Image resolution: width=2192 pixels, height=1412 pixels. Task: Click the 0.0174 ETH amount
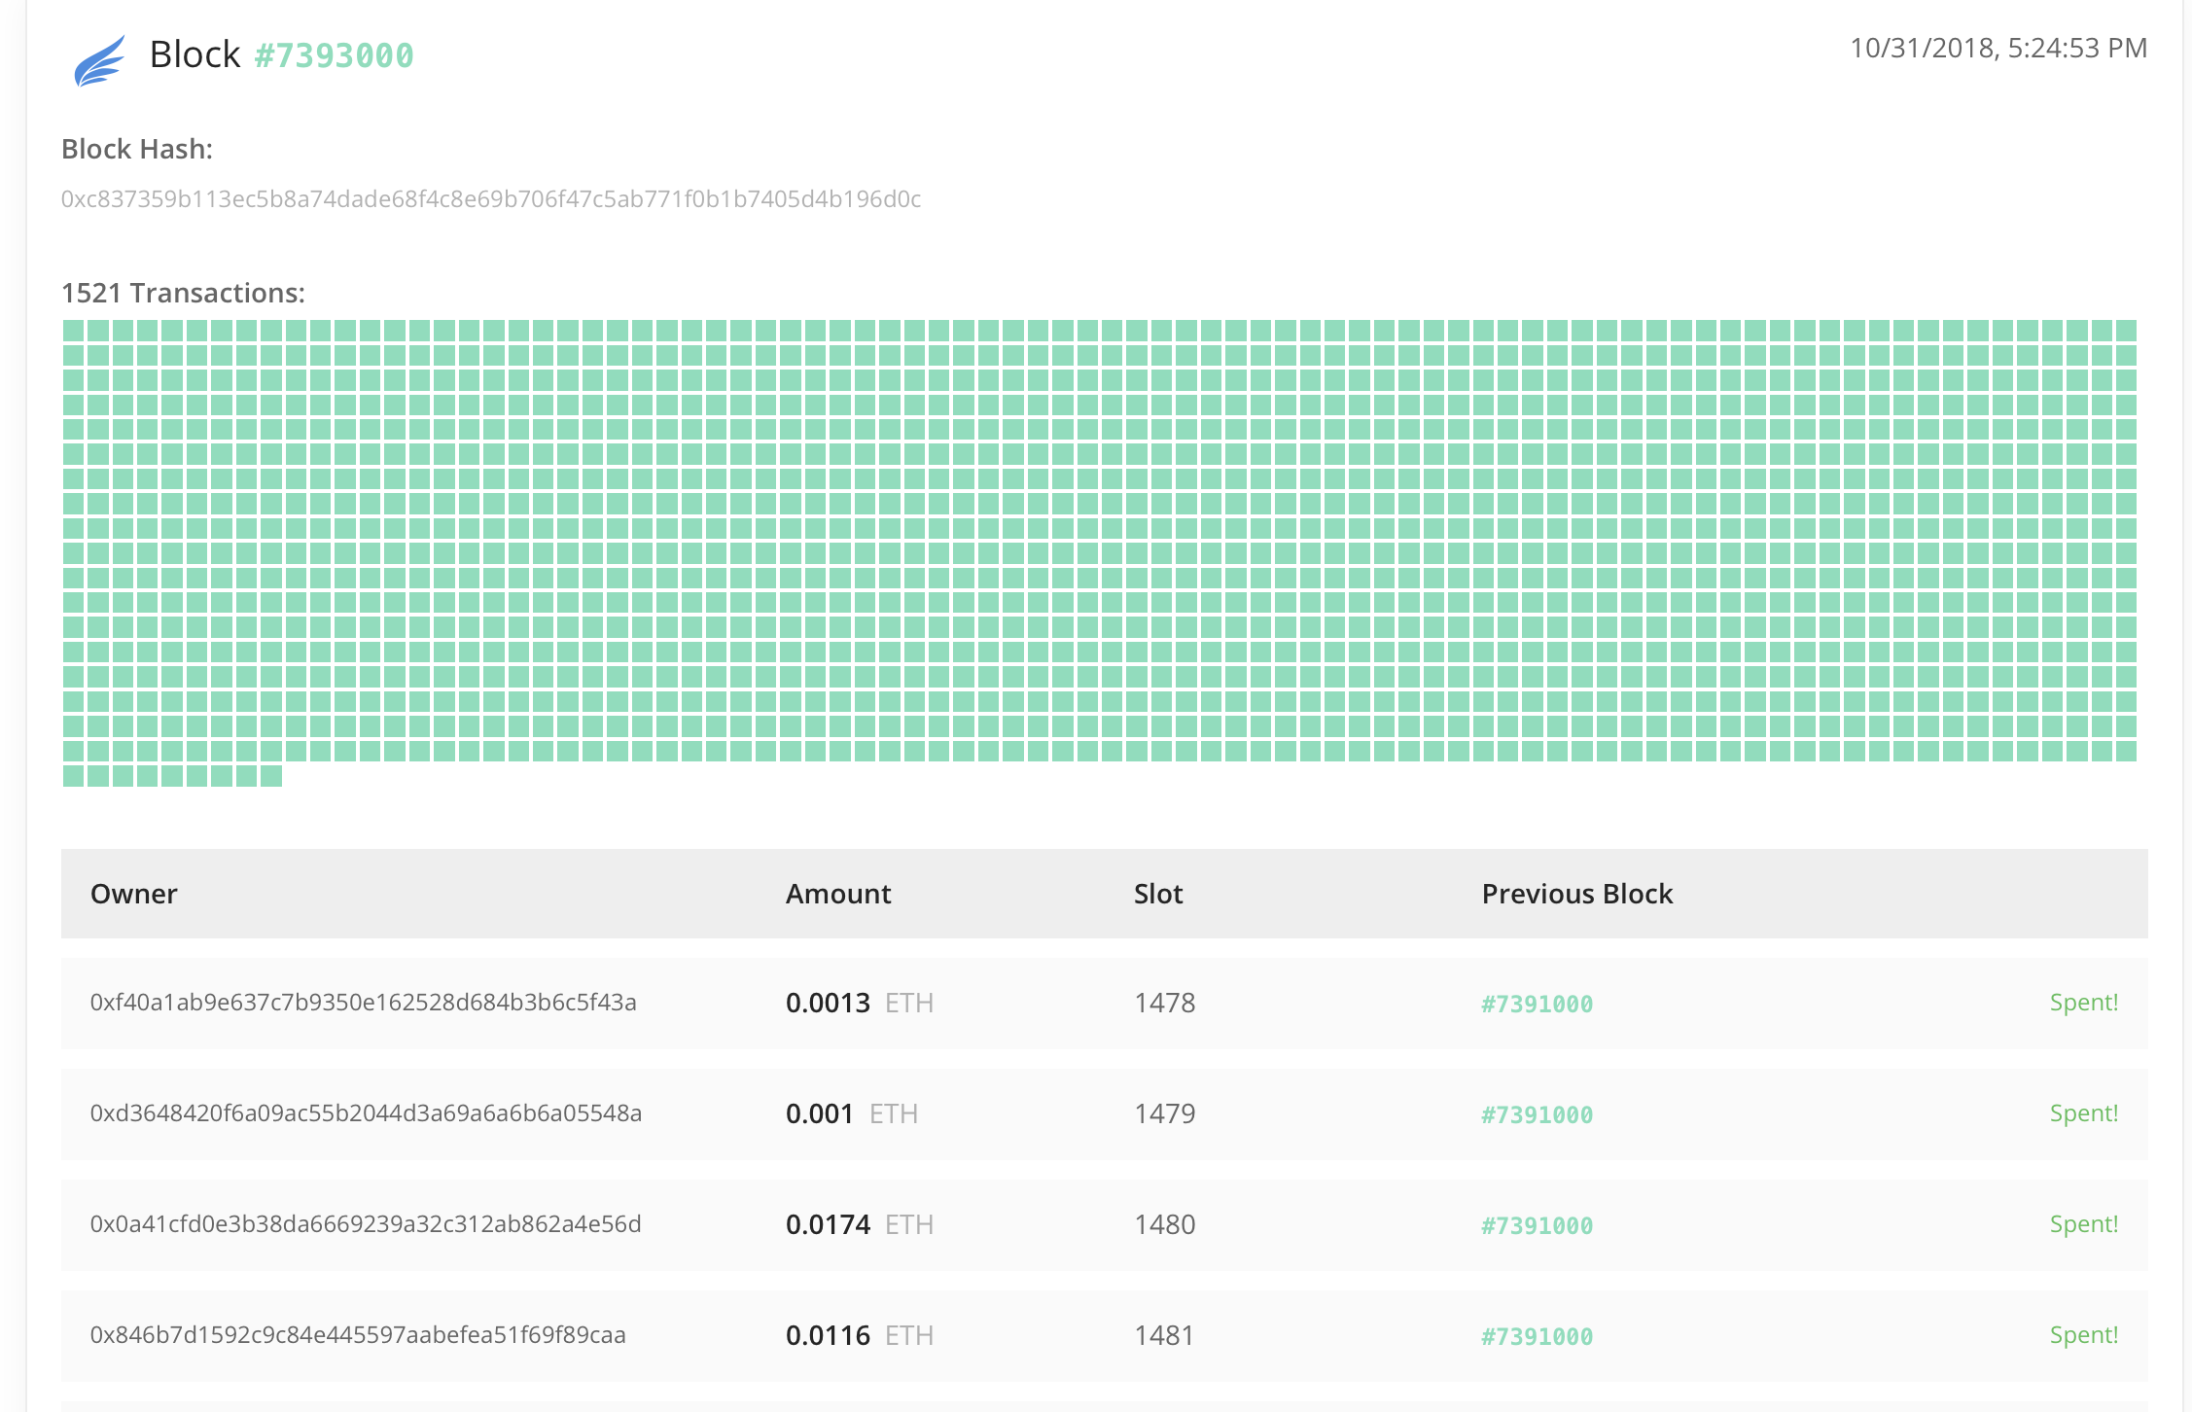pos(860,1224)
